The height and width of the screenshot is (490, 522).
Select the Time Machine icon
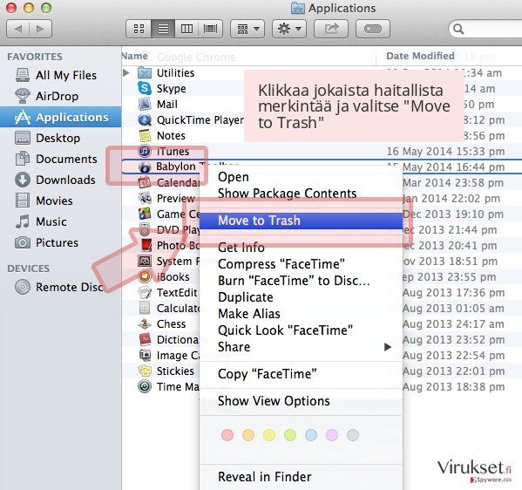click(x=145, y=386)
